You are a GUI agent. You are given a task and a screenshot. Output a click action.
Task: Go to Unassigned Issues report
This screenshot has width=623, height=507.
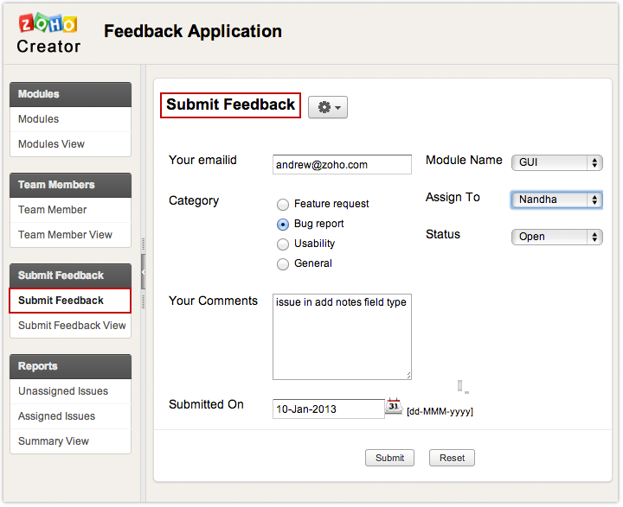pos(63,391)
